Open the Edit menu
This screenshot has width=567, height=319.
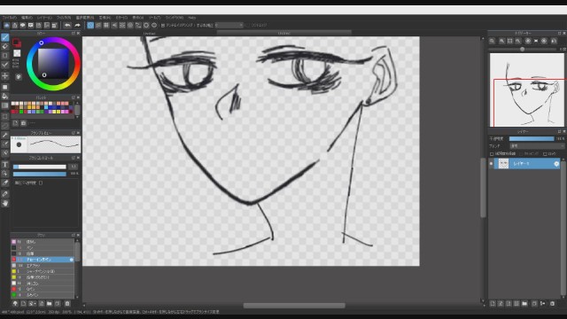[x=27, y=18]
